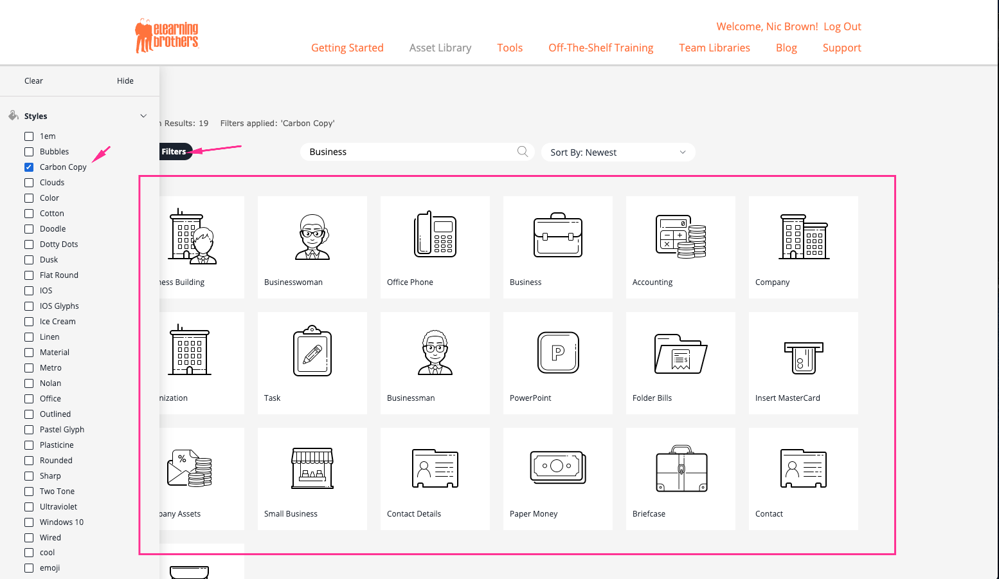
Task: Uncheck the Carbon Copy style checkbox
Action: 29,167
